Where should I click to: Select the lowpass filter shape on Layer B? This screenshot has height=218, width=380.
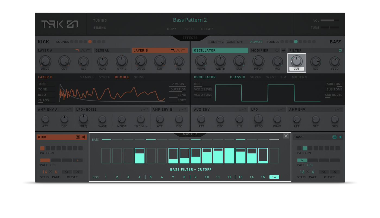172,50
